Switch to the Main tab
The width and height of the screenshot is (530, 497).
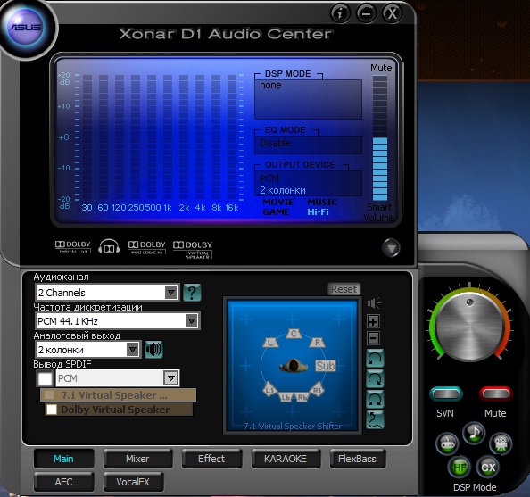point(63,459)
